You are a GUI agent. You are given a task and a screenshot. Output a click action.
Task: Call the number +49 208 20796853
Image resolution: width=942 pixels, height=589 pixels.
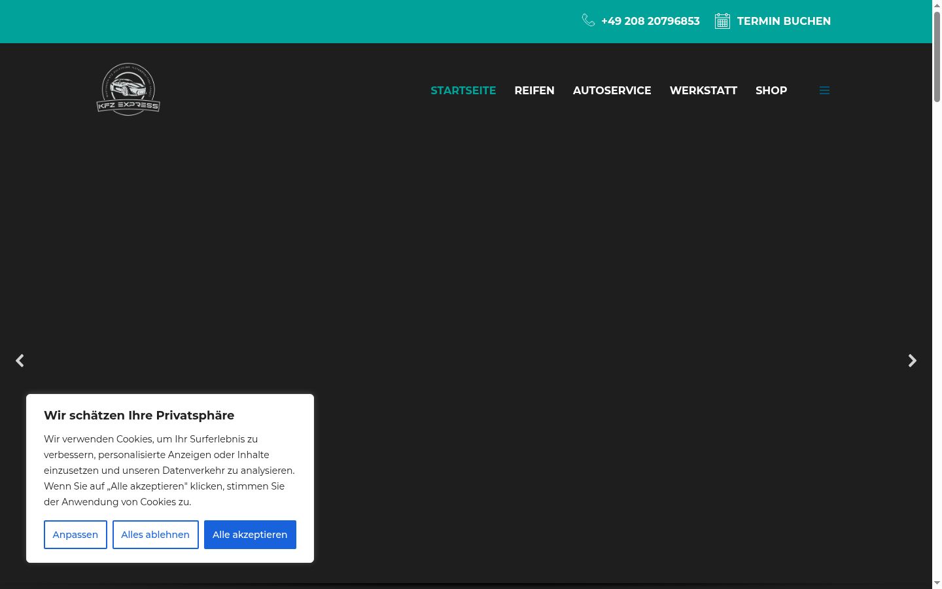[650, 21]
